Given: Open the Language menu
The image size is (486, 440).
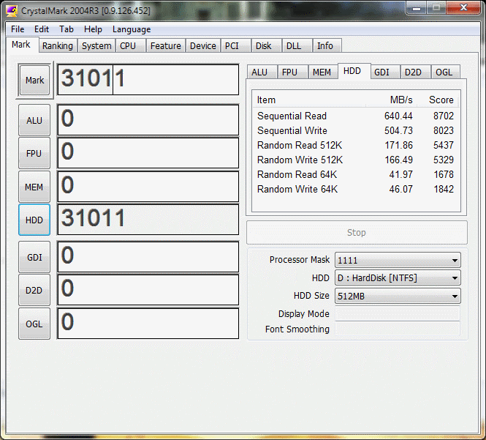Looking at the screenshot, I should click(x=132, y=29).
